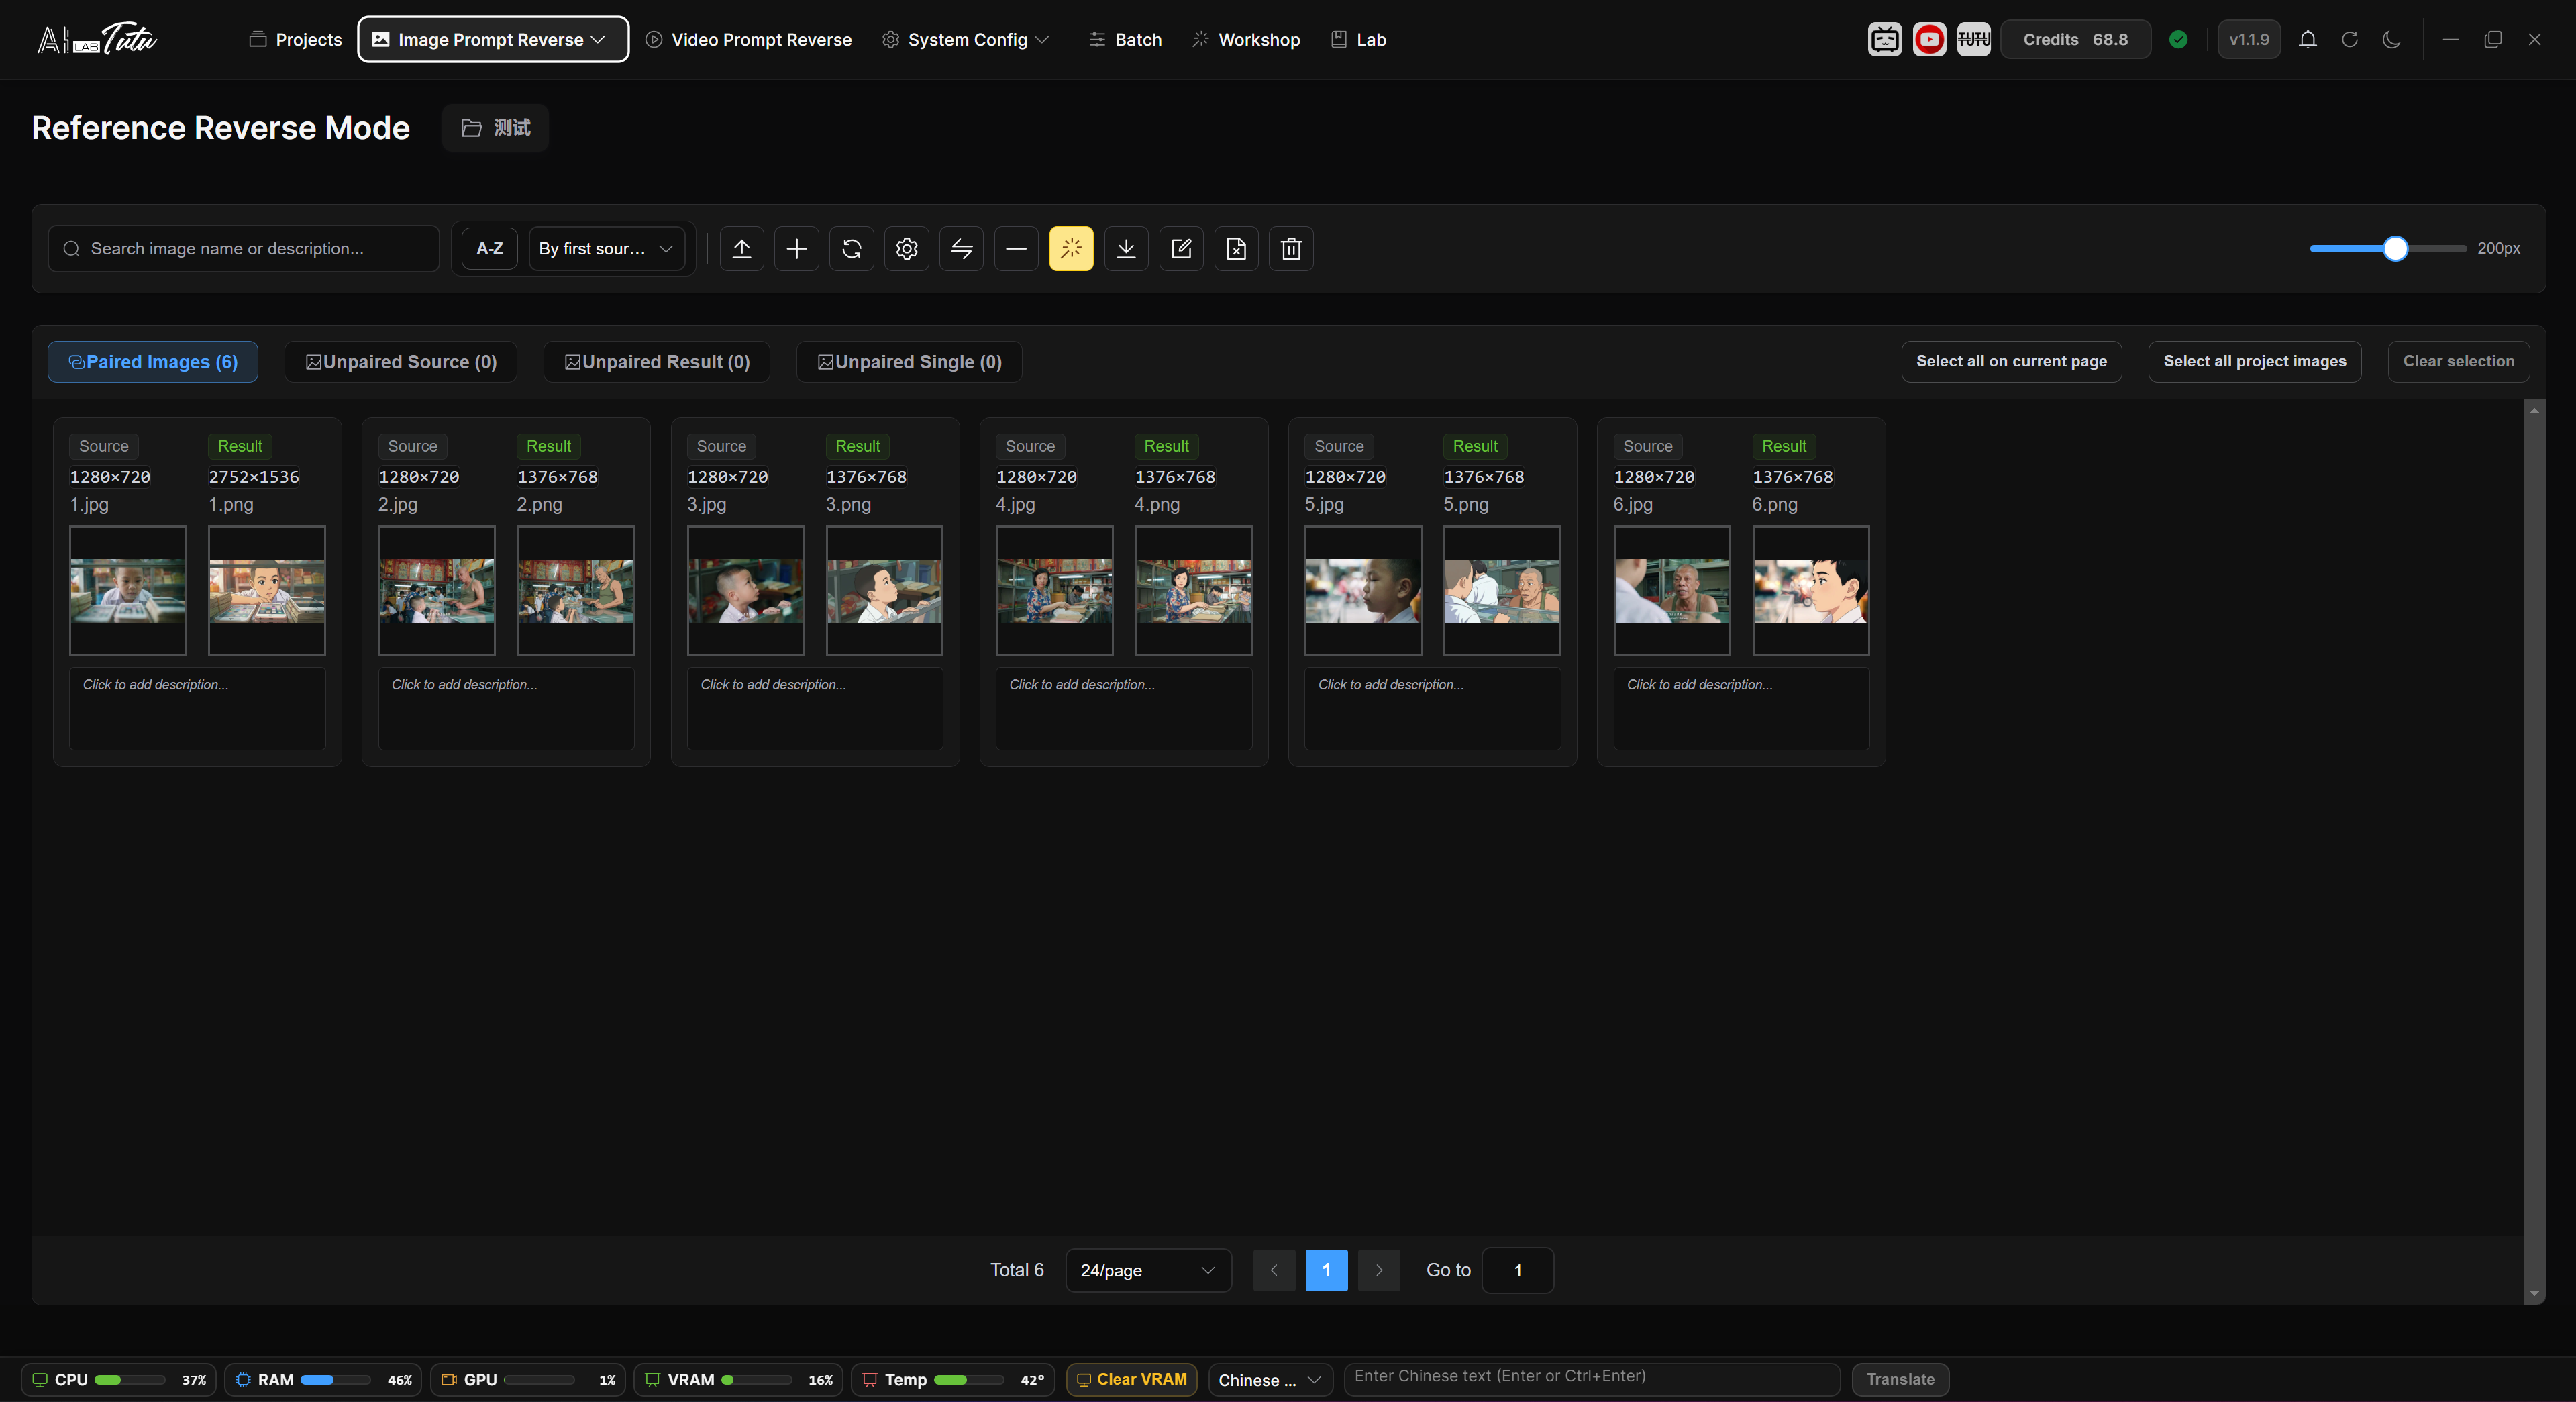Go to the previous page arrow
This screenshot has height=1402, width=2576.
1274,1270
